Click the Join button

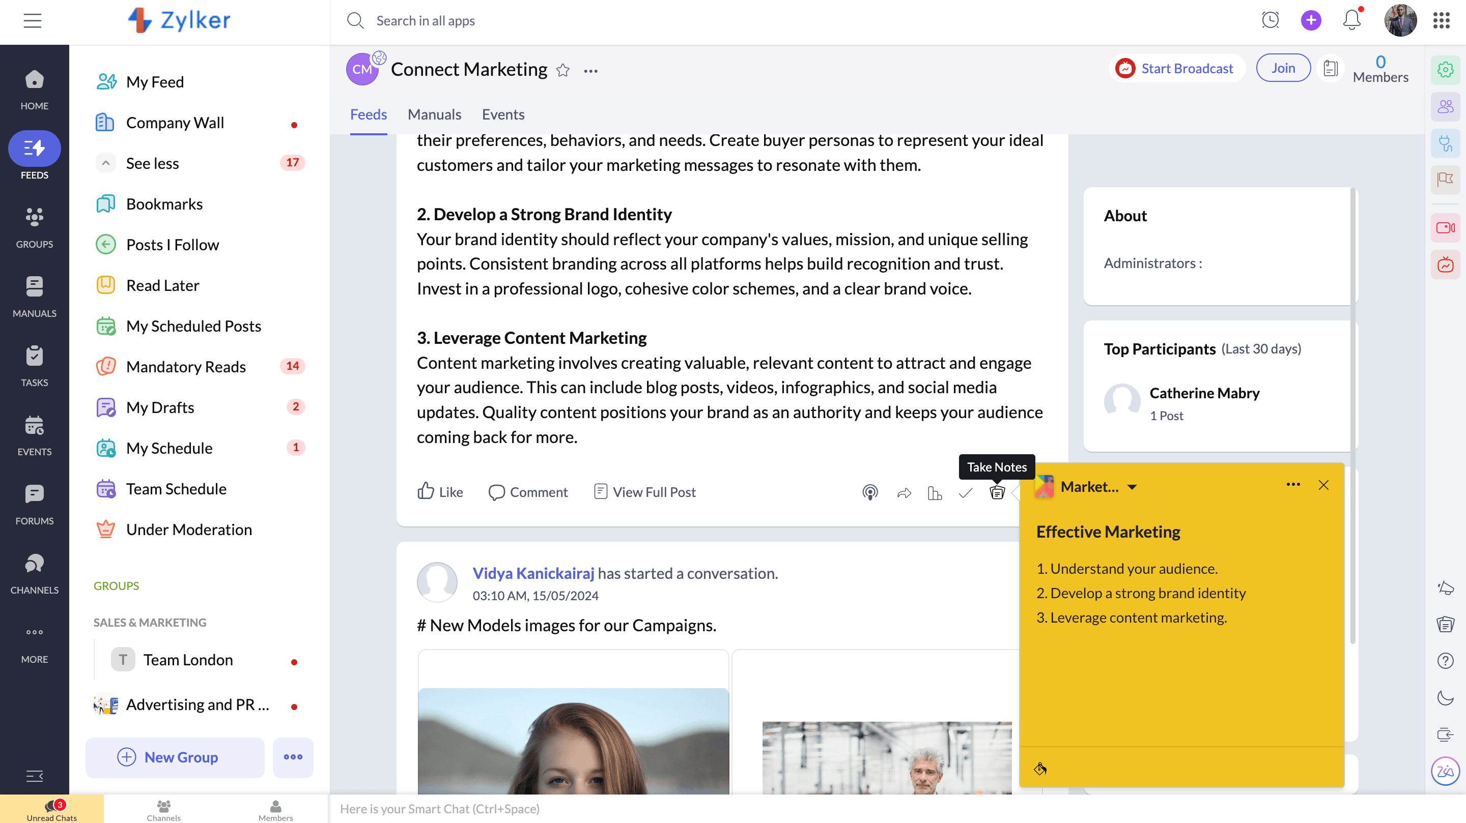[1283, 68]
